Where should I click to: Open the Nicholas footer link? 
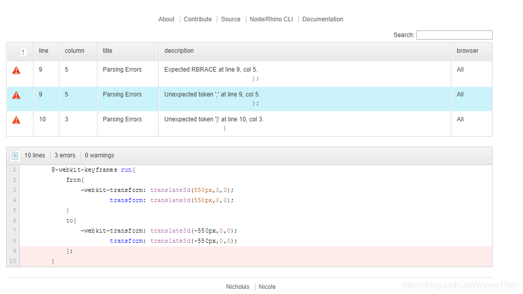coord(238,287)
